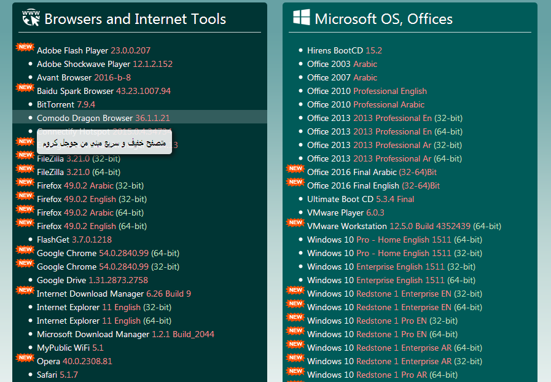The height and width of the screenshot is (382, 551).
Task: Open Office 2016 Final Arabic (32-64)Bit
Action: coord(372,172)
